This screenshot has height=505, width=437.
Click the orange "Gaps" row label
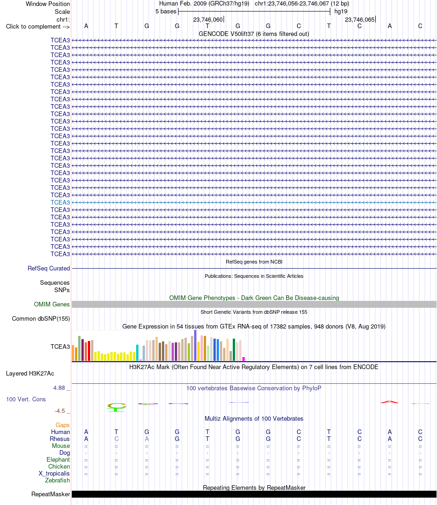[x=63, y=425]
